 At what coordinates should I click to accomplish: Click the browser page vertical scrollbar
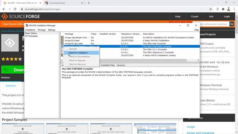[x=237, y=24]
